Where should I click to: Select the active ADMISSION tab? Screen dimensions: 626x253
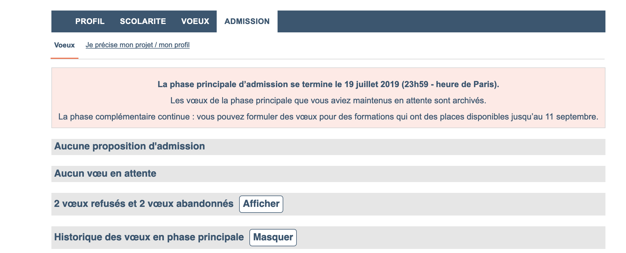click(247, 21)
